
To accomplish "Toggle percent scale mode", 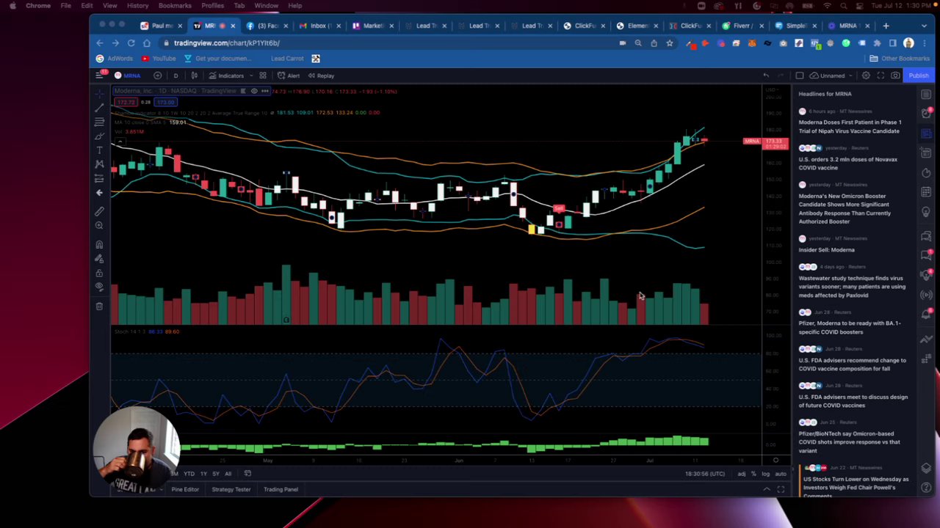I will [754, 474].
